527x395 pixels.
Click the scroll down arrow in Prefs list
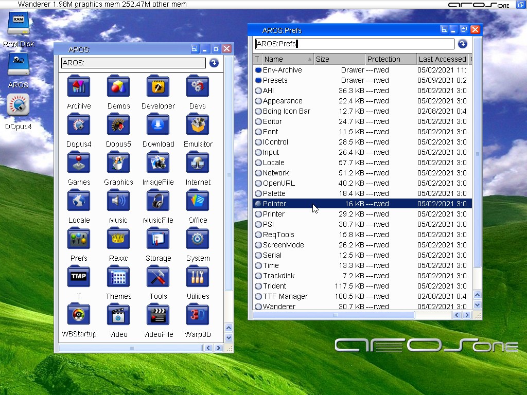477,305
